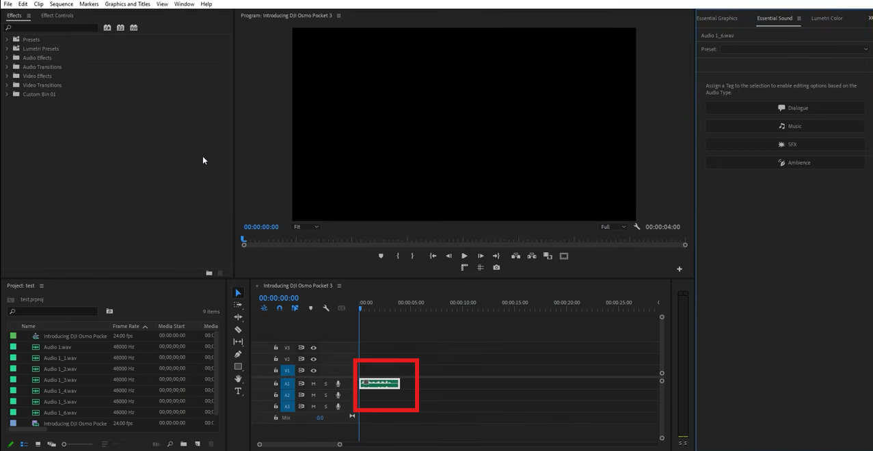
Task: Go to Out point
Action: [496, 256]
